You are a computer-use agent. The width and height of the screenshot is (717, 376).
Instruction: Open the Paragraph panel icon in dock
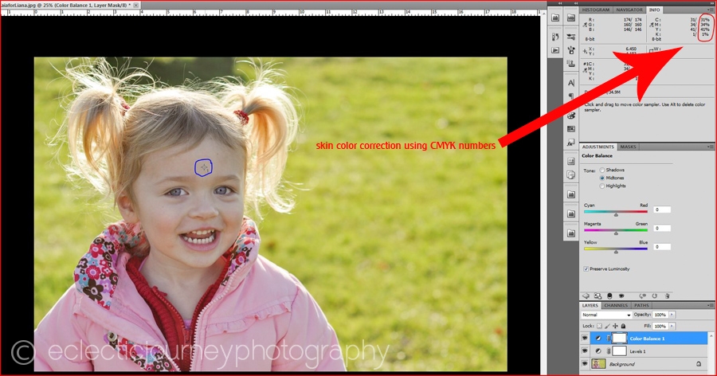click(x=571, y=97)
